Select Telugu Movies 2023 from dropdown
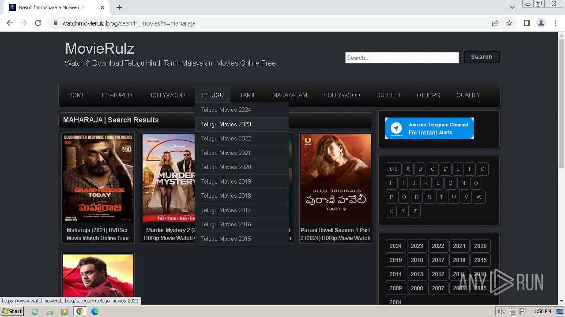The width and height of the screenshot is (565, 317). pyautogui.click(x=241, y=124)
